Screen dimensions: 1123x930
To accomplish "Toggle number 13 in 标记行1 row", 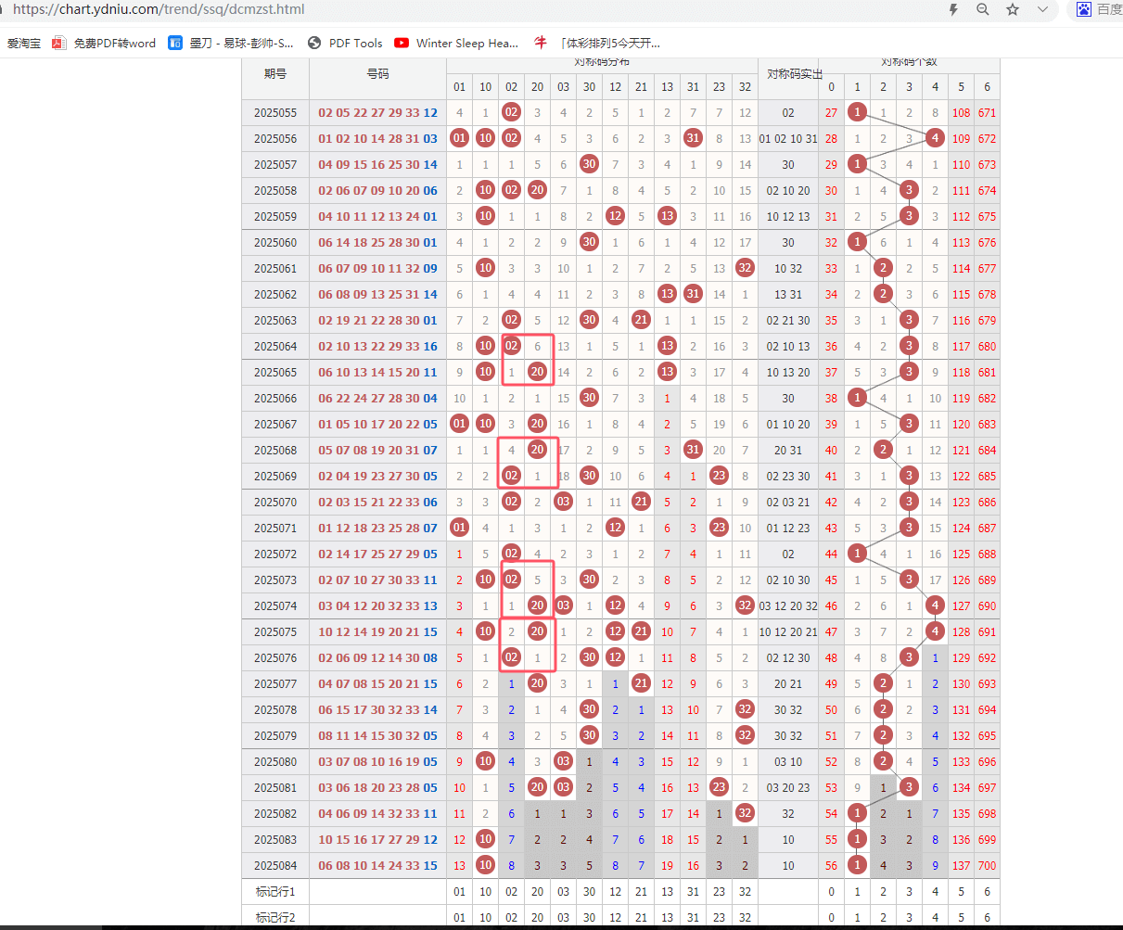I will pyautogui.click(x=667, y=892).
